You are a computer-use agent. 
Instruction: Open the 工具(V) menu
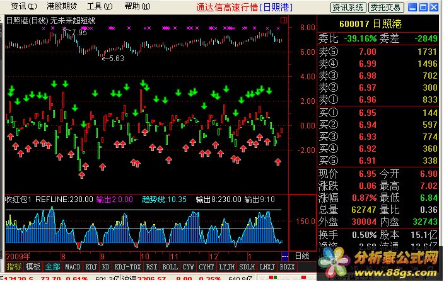point(100,6)
